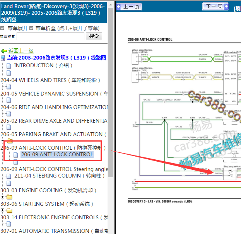Click the 刷 refresh link in top bar

pyautogui.click(x=238, y=9)
